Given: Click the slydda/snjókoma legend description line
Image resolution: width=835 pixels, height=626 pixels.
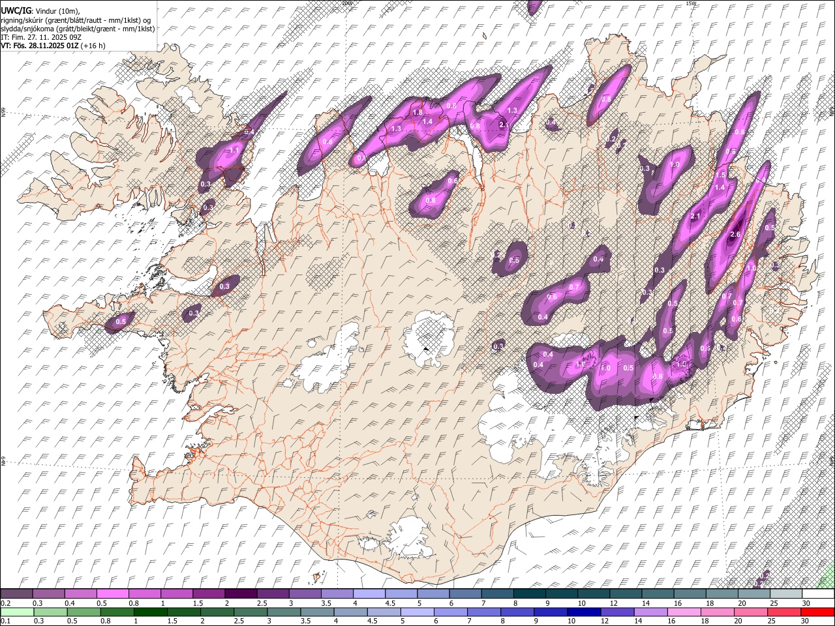Looking at the screenshot, I should tap(78, 29).
